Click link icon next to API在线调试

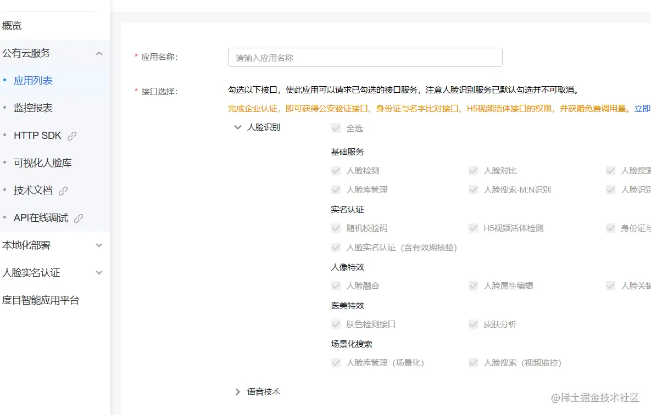(79, 218)
